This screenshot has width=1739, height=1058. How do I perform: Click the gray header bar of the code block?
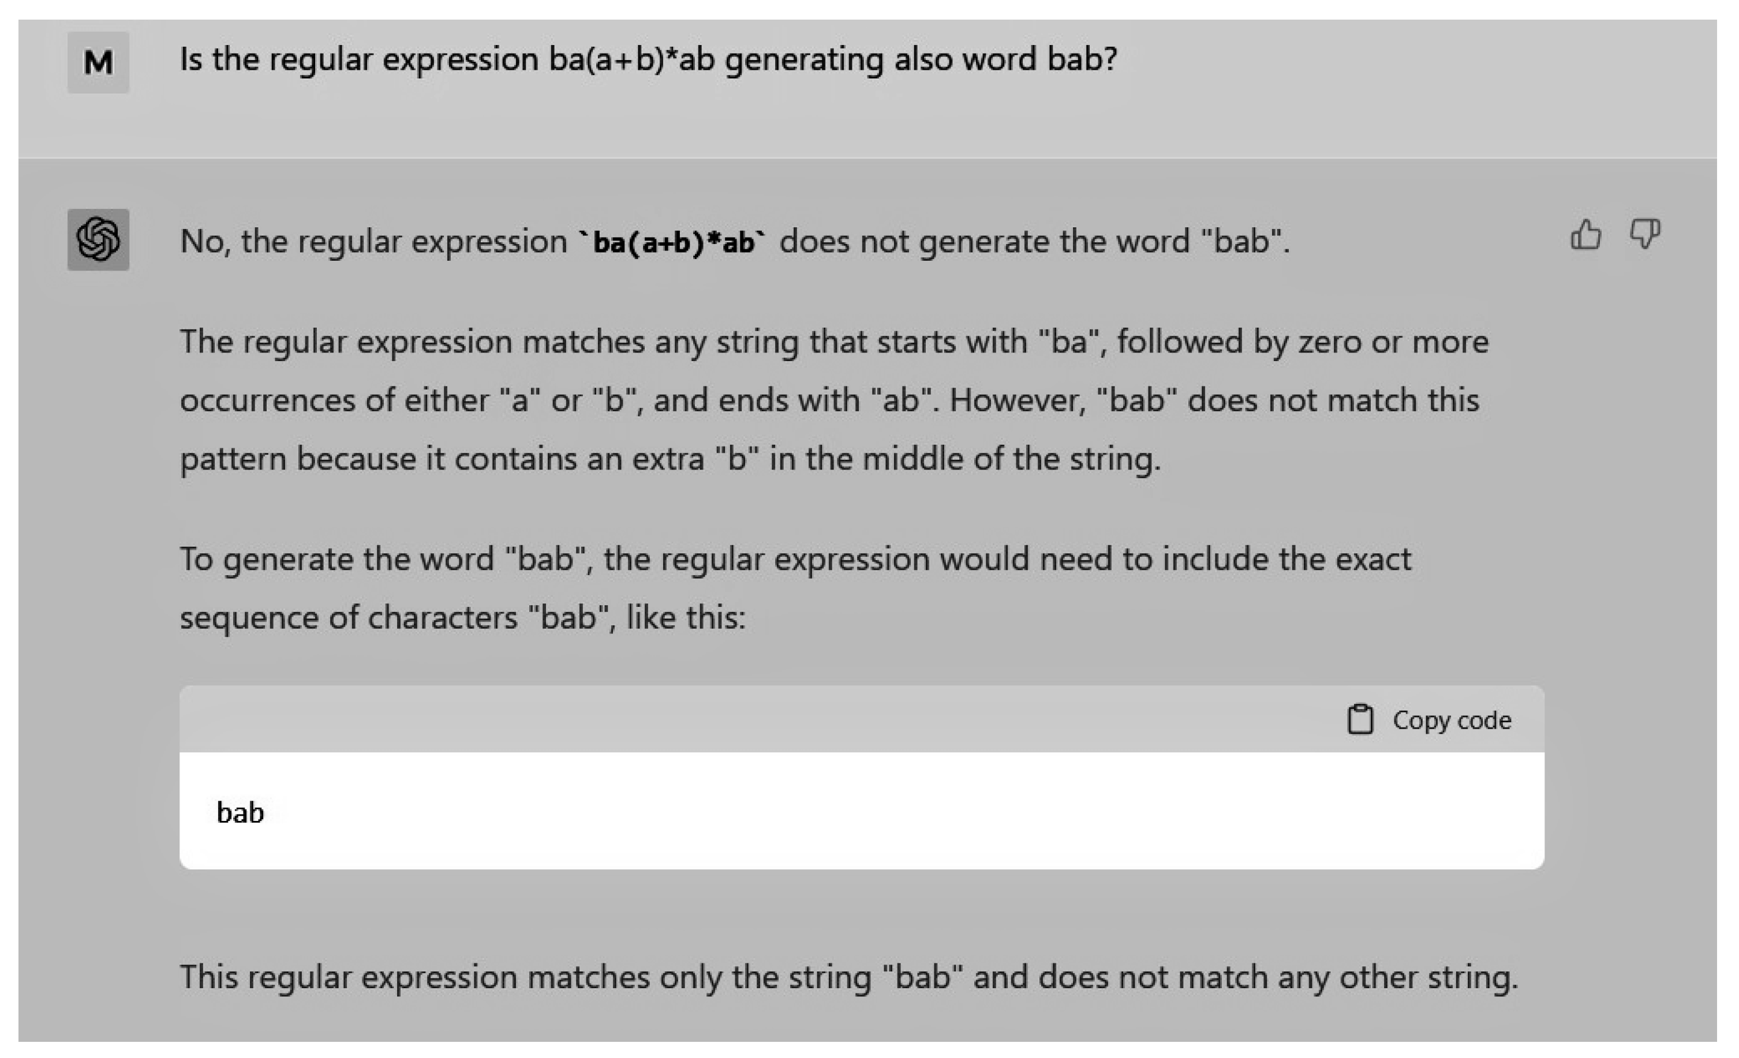click(x=706, y=719)
